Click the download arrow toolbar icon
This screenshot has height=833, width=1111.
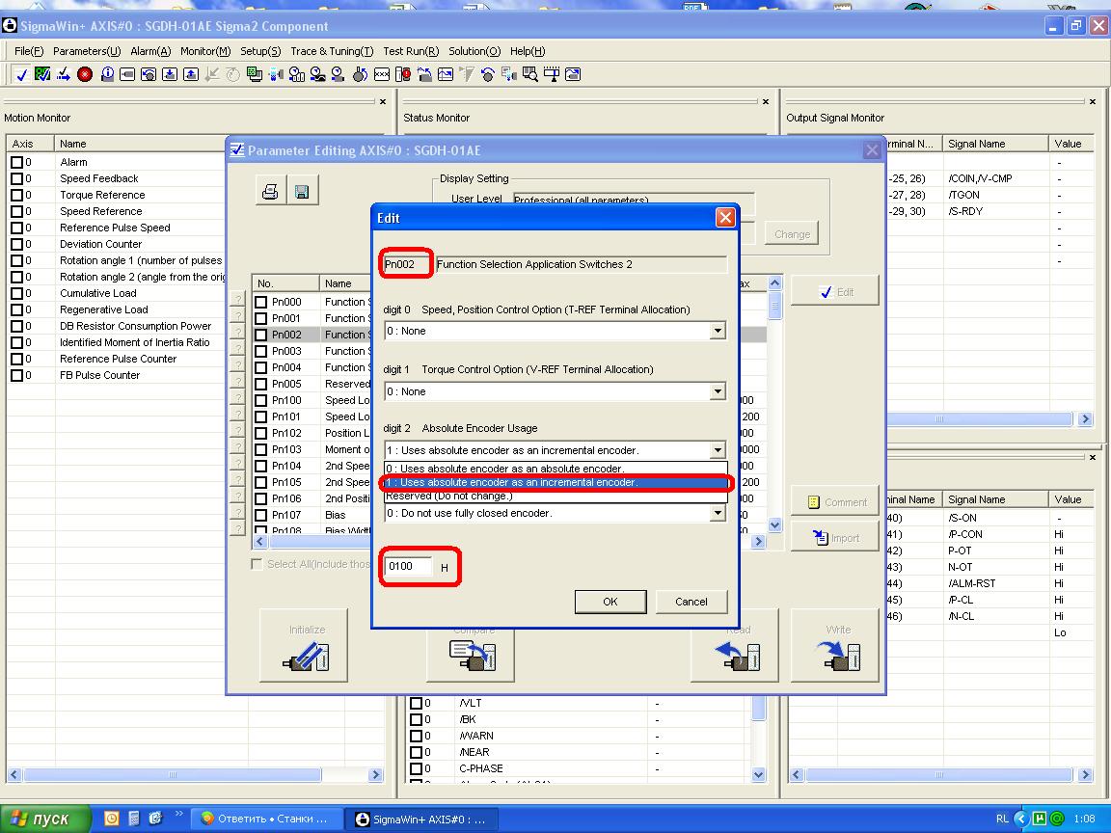click(170, 73)
